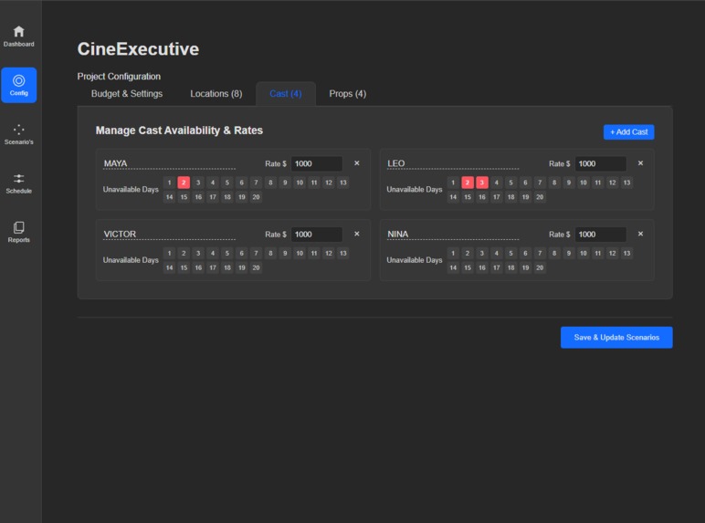Image resolution: width=705 pixels, height=523 pixels.
Task: Delete the VICTOR cast card
Action: pyautogui.click(x=356, y=234)
